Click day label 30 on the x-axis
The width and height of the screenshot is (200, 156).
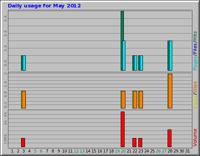(182, 151)
